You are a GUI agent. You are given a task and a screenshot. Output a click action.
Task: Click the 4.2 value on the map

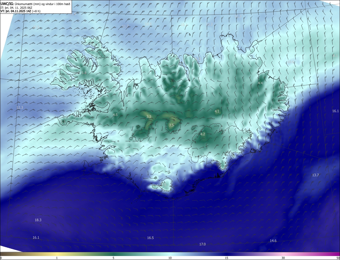(203, 134)
